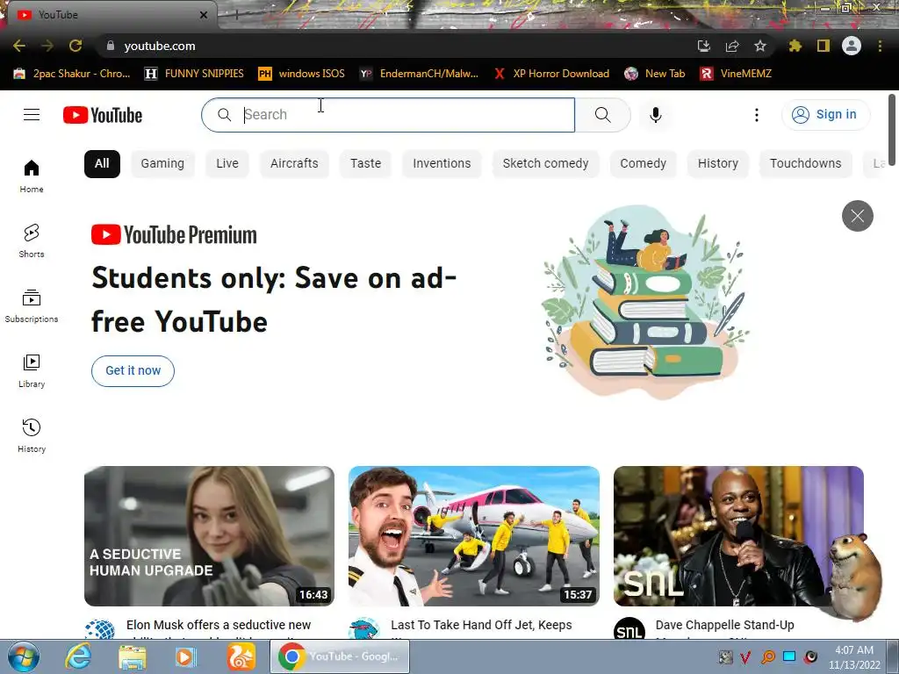The image size is (899, 674).
Task: Open Windows Media Player on taskbar
Action: [x=185, y=656]
